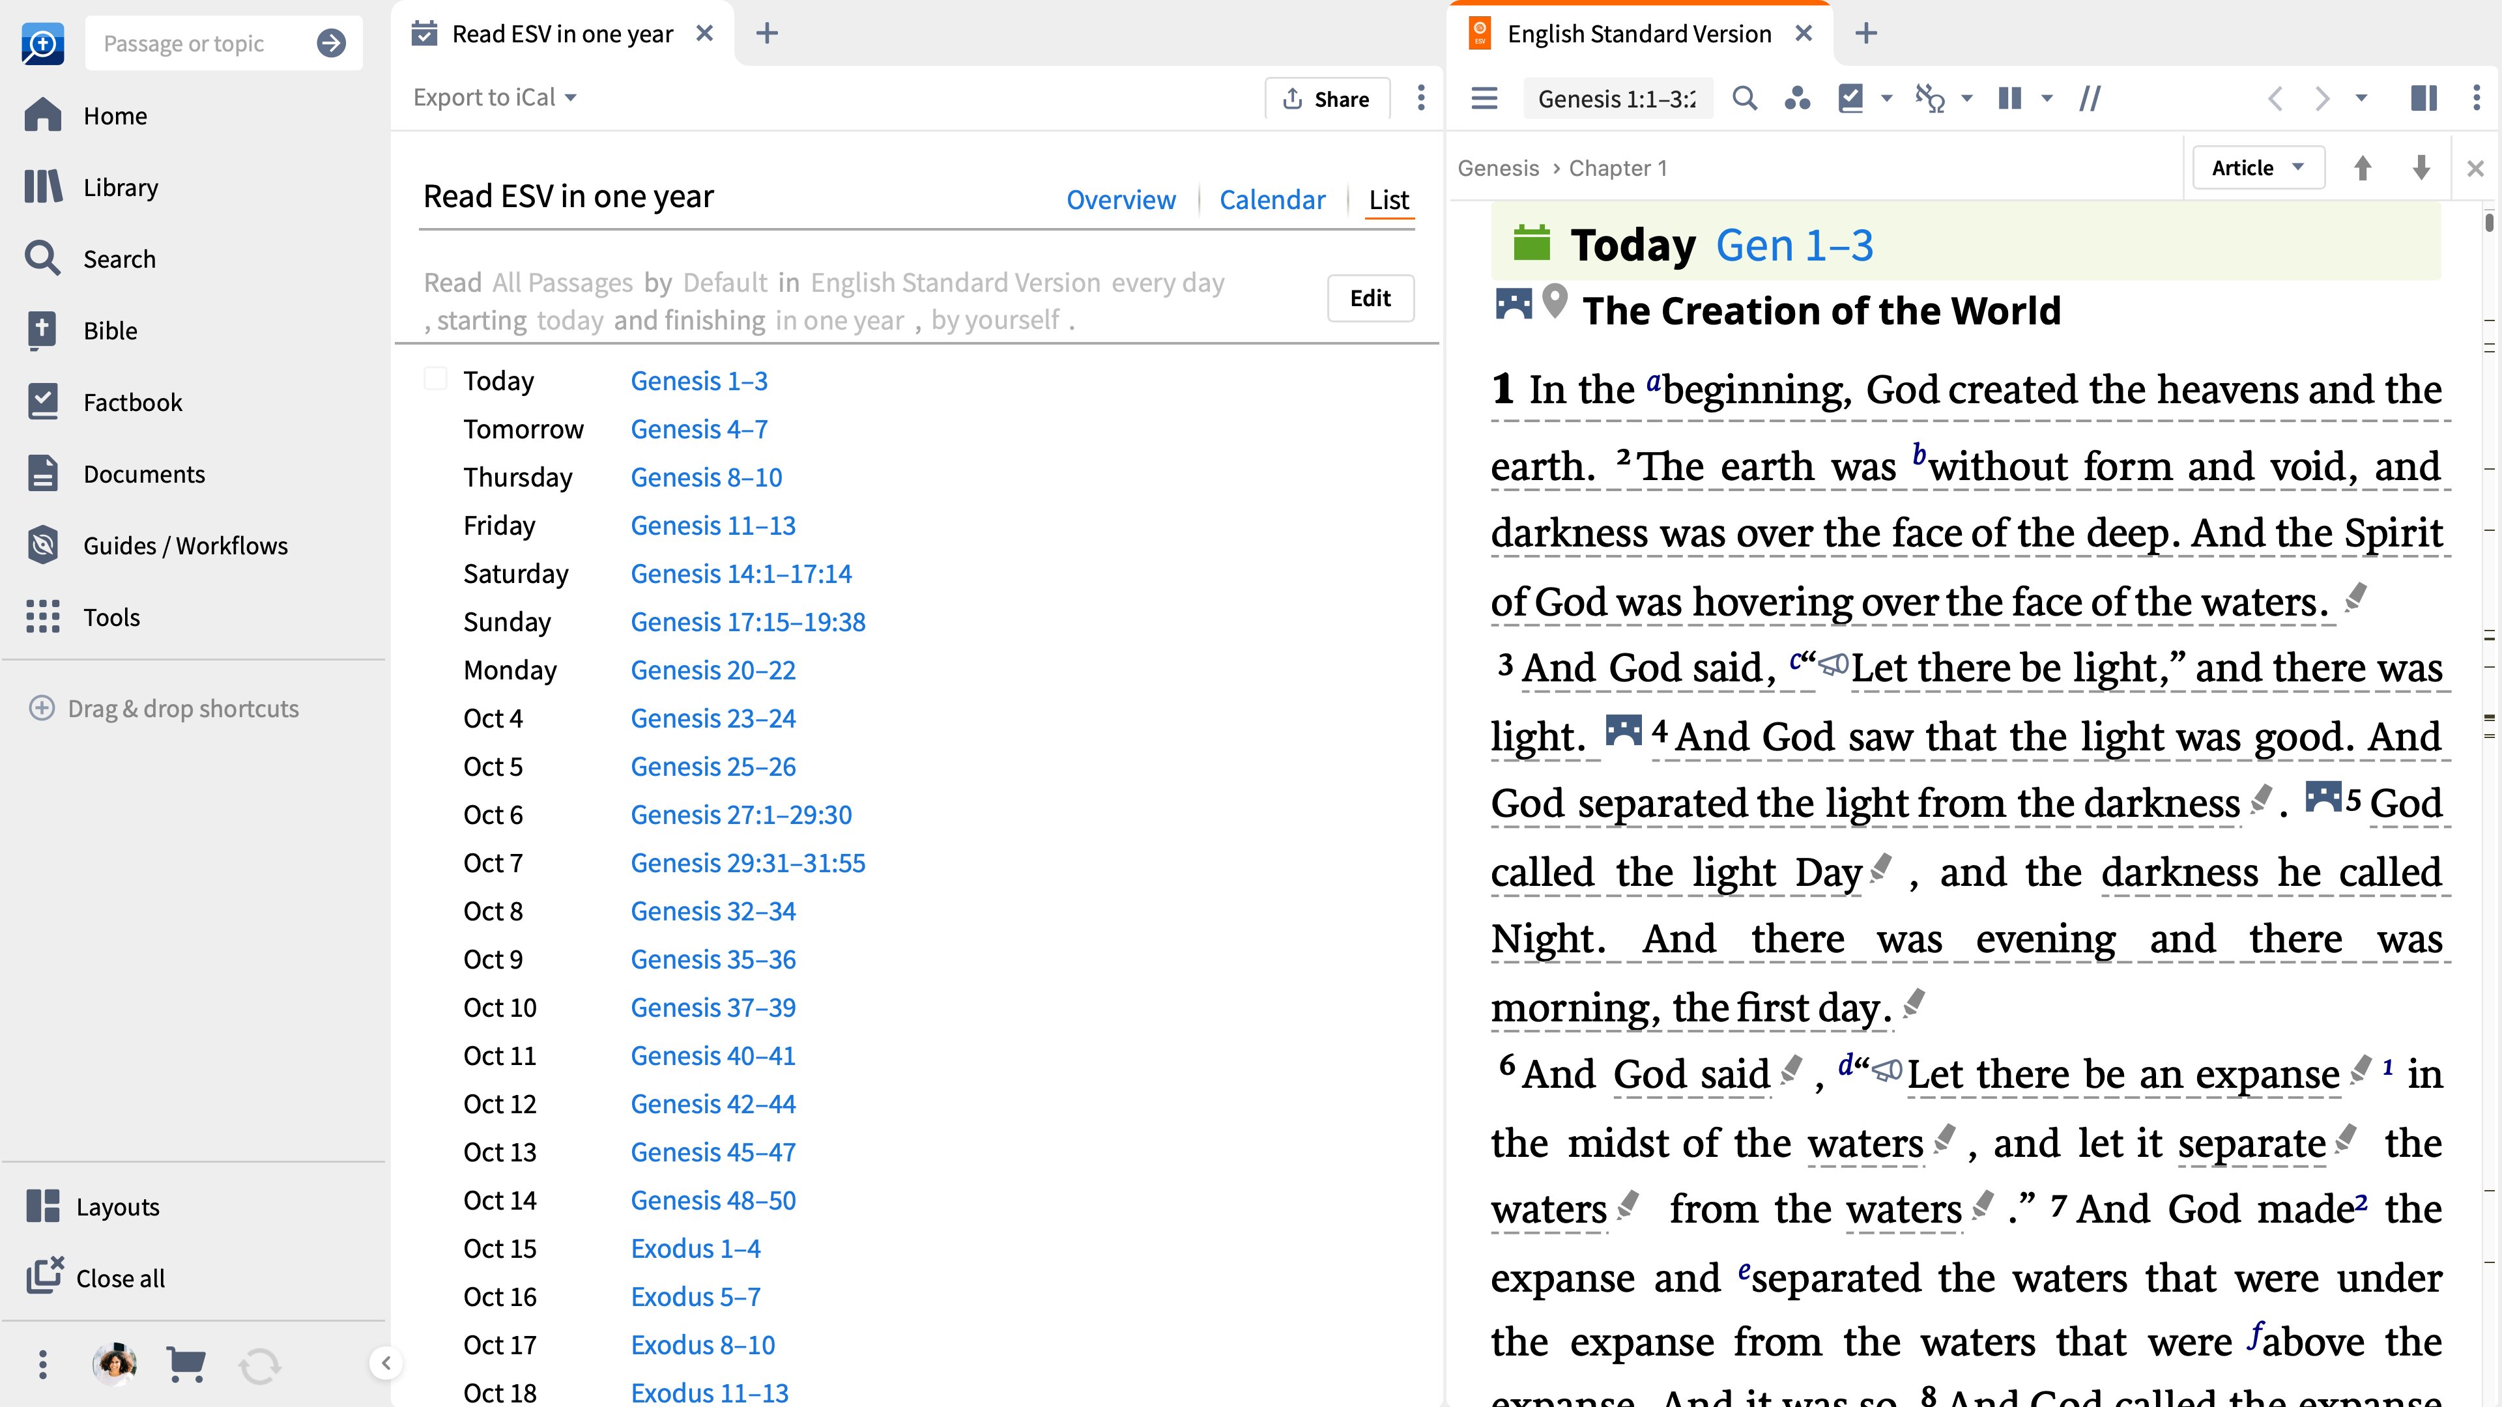Switch to the Calendar view
This screenshot has width=2502, height=1407.
pos(1273,199)
